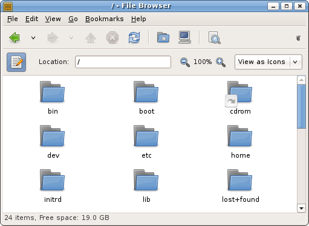The width and height of the screenshot is (309, 226).
Task: Select the bin folder icon
Action: pyautogui.click(x=53, y=92)
